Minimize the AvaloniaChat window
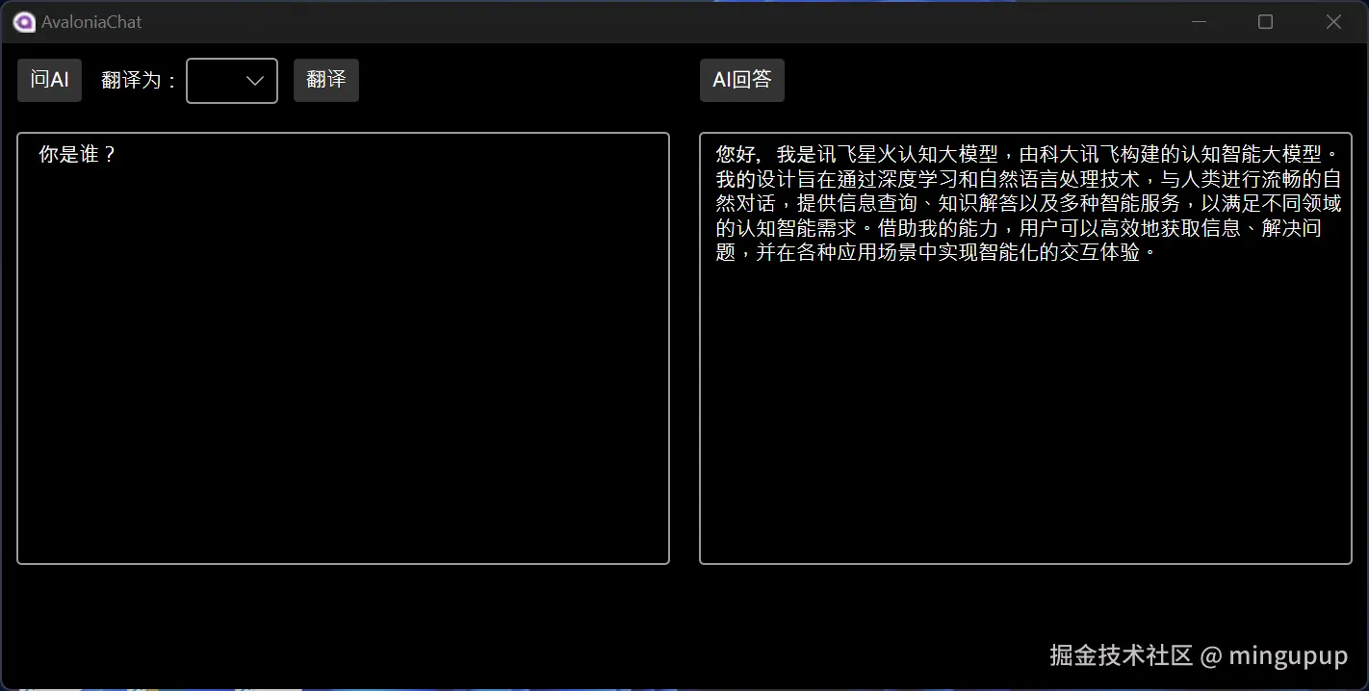1369x691 pixels. tap(1199, 21)
